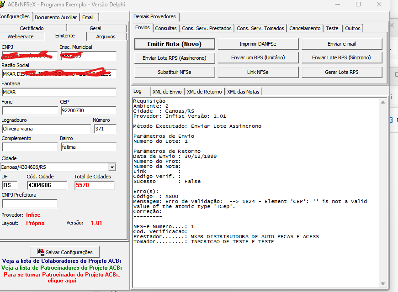The width and height of the screenshot is (398, 292).
Task: Click Emitir Nota (Novo) button
Action: (x=175, y=44)
